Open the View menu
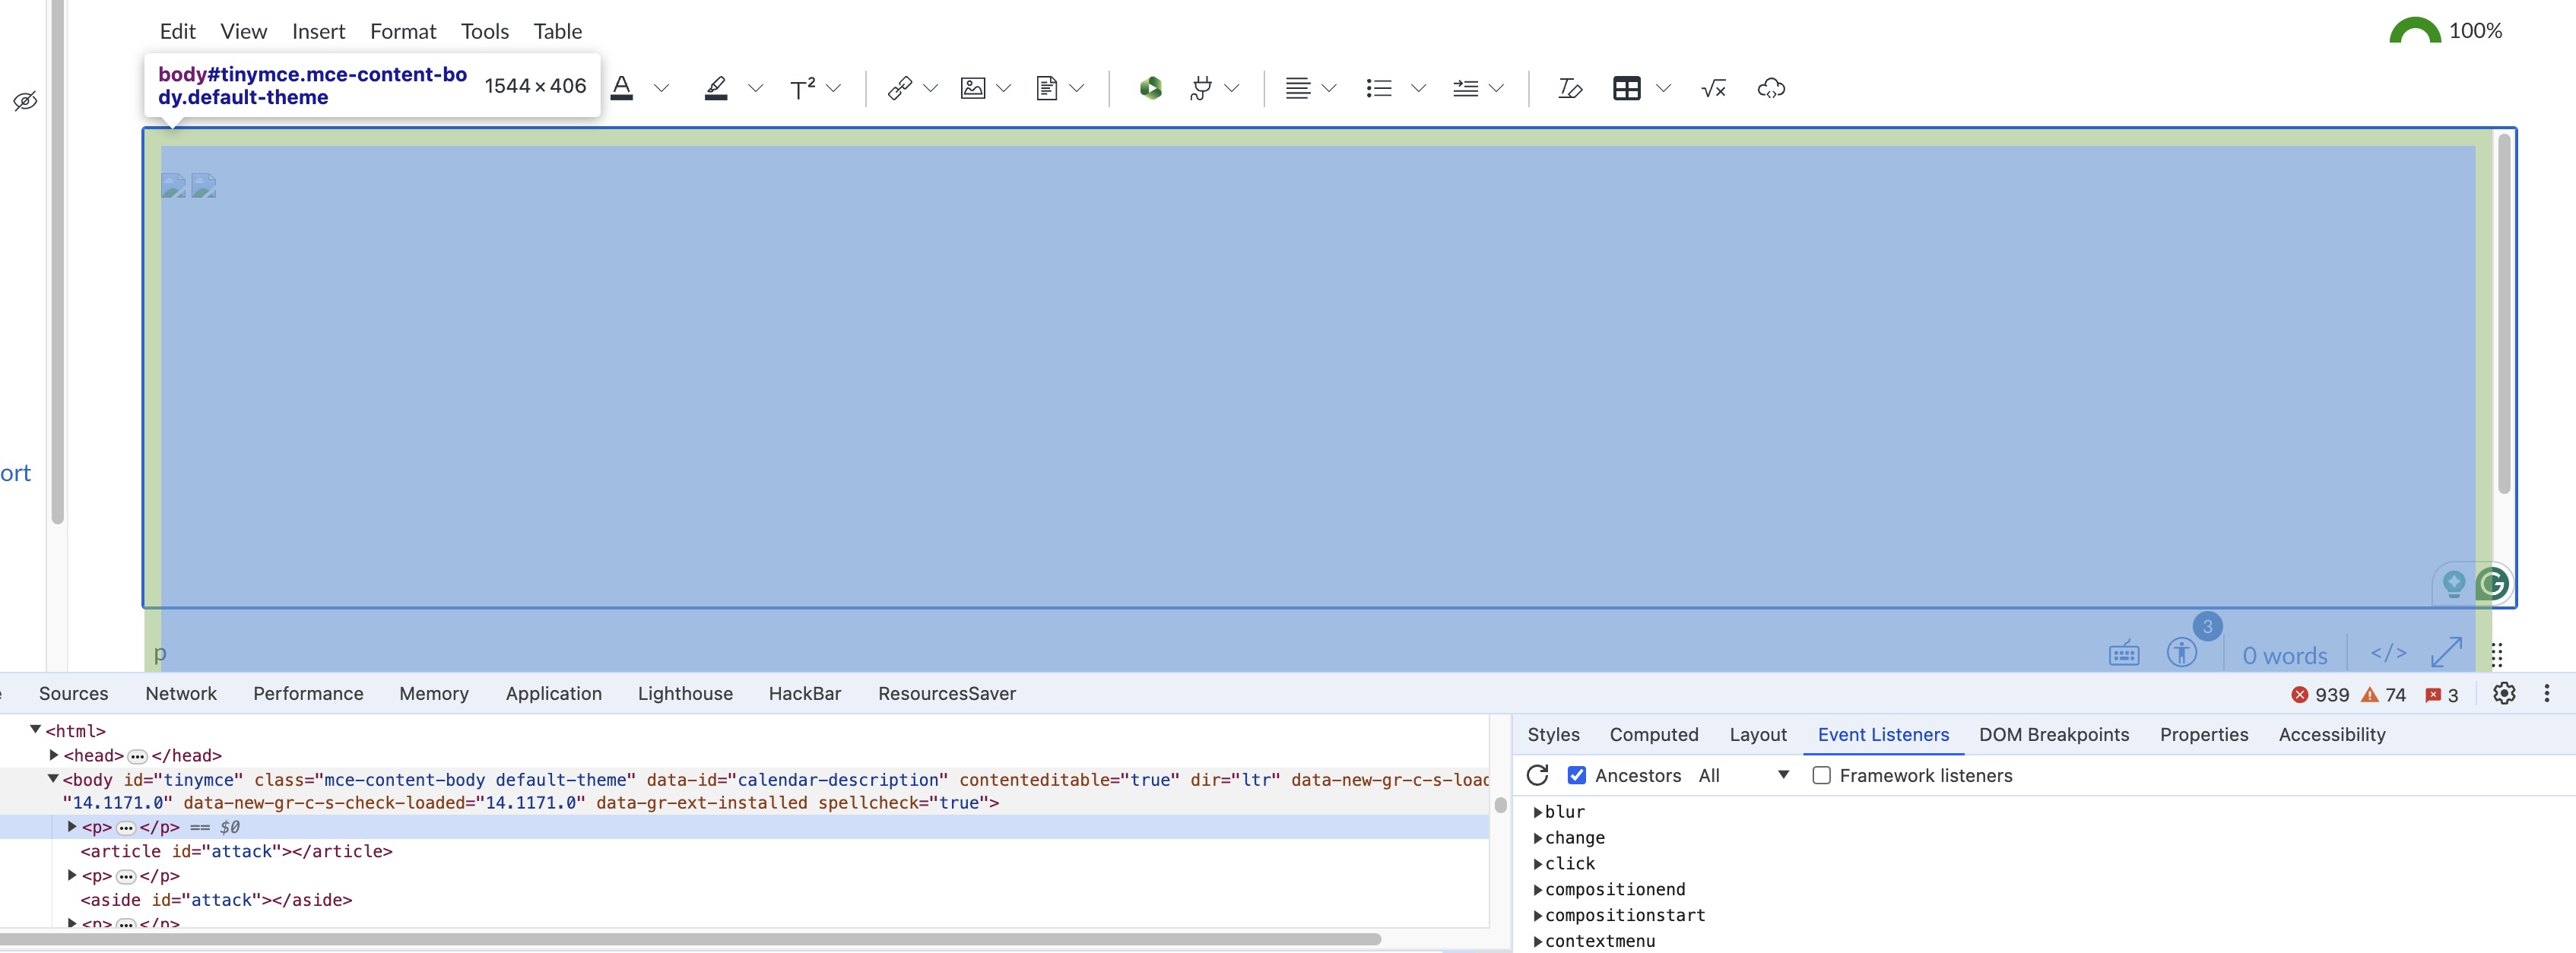This screenshot has height=953, width=2576. (x=243, y=31)
